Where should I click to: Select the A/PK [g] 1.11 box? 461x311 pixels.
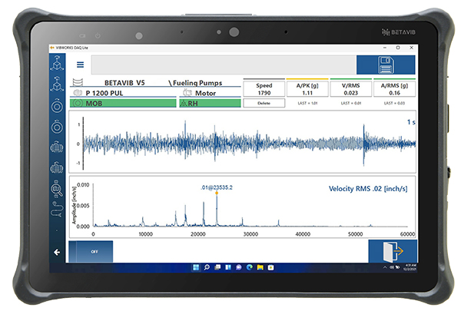coord(307,89)
